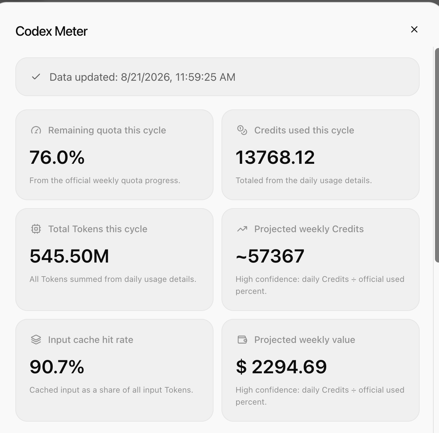Click the layers icon beside Input cache hit rate
Screen dimensions: 439x433
pos(36,340)
